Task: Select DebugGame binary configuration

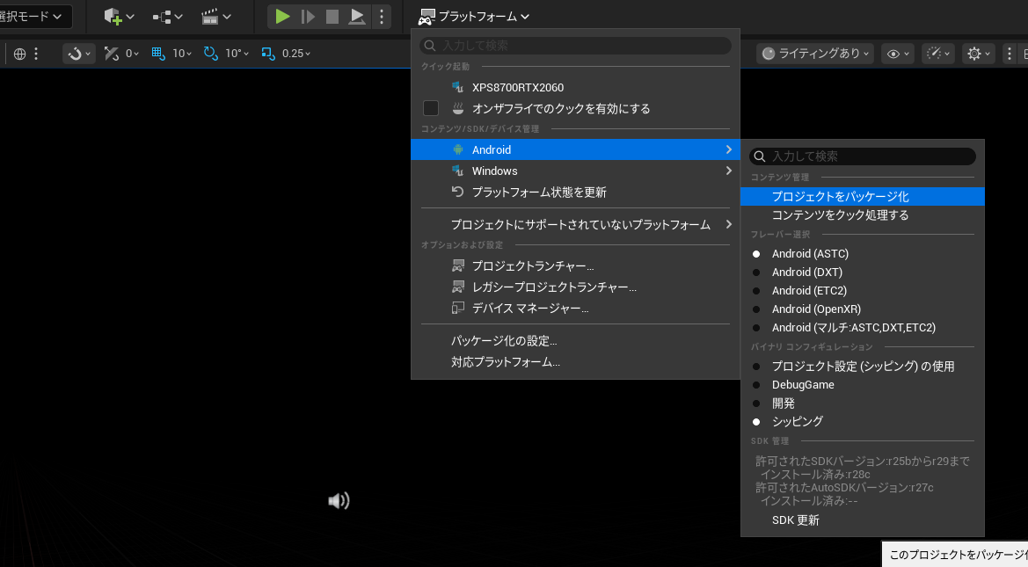Action: point(803,385)
